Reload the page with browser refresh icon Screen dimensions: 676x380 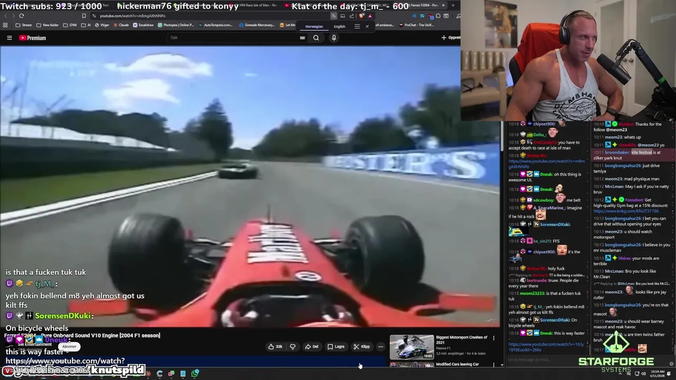point(22,16)
